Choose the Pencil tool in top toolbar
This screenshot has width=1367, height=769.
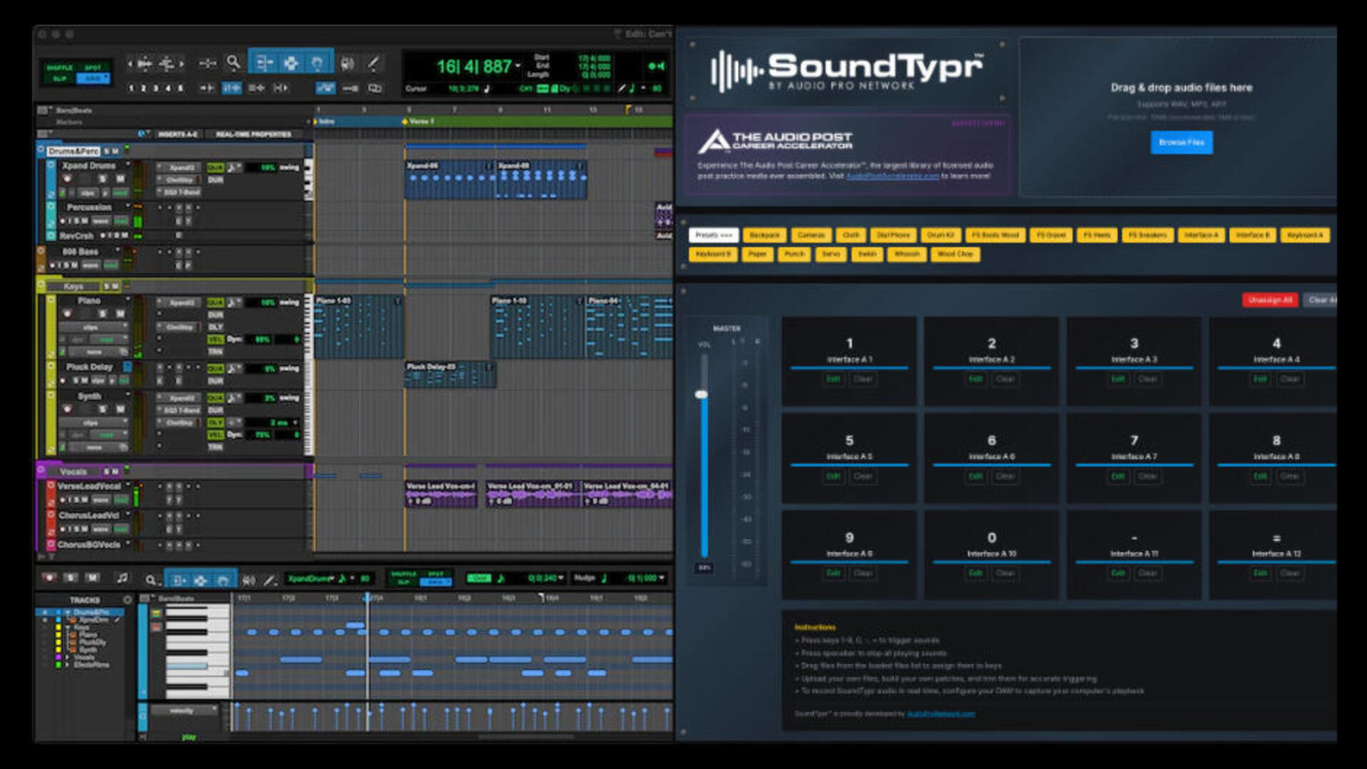tap(373, 64)
